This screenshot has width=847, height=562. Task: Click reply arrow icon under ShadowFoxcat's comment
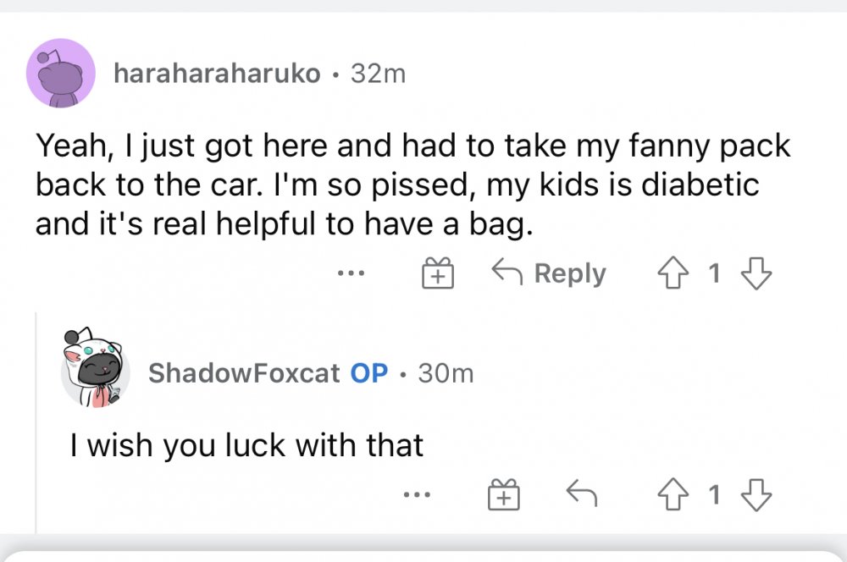[579, 494]
